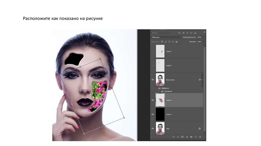The height and width of the screenshot is (146, 261).
Task: Create a new group with folder icon
Action: (x=191, y=137)
